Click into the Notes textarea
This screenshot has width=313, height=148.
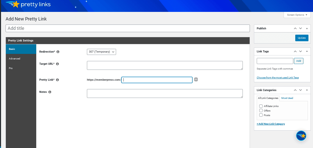click(165, 93)
